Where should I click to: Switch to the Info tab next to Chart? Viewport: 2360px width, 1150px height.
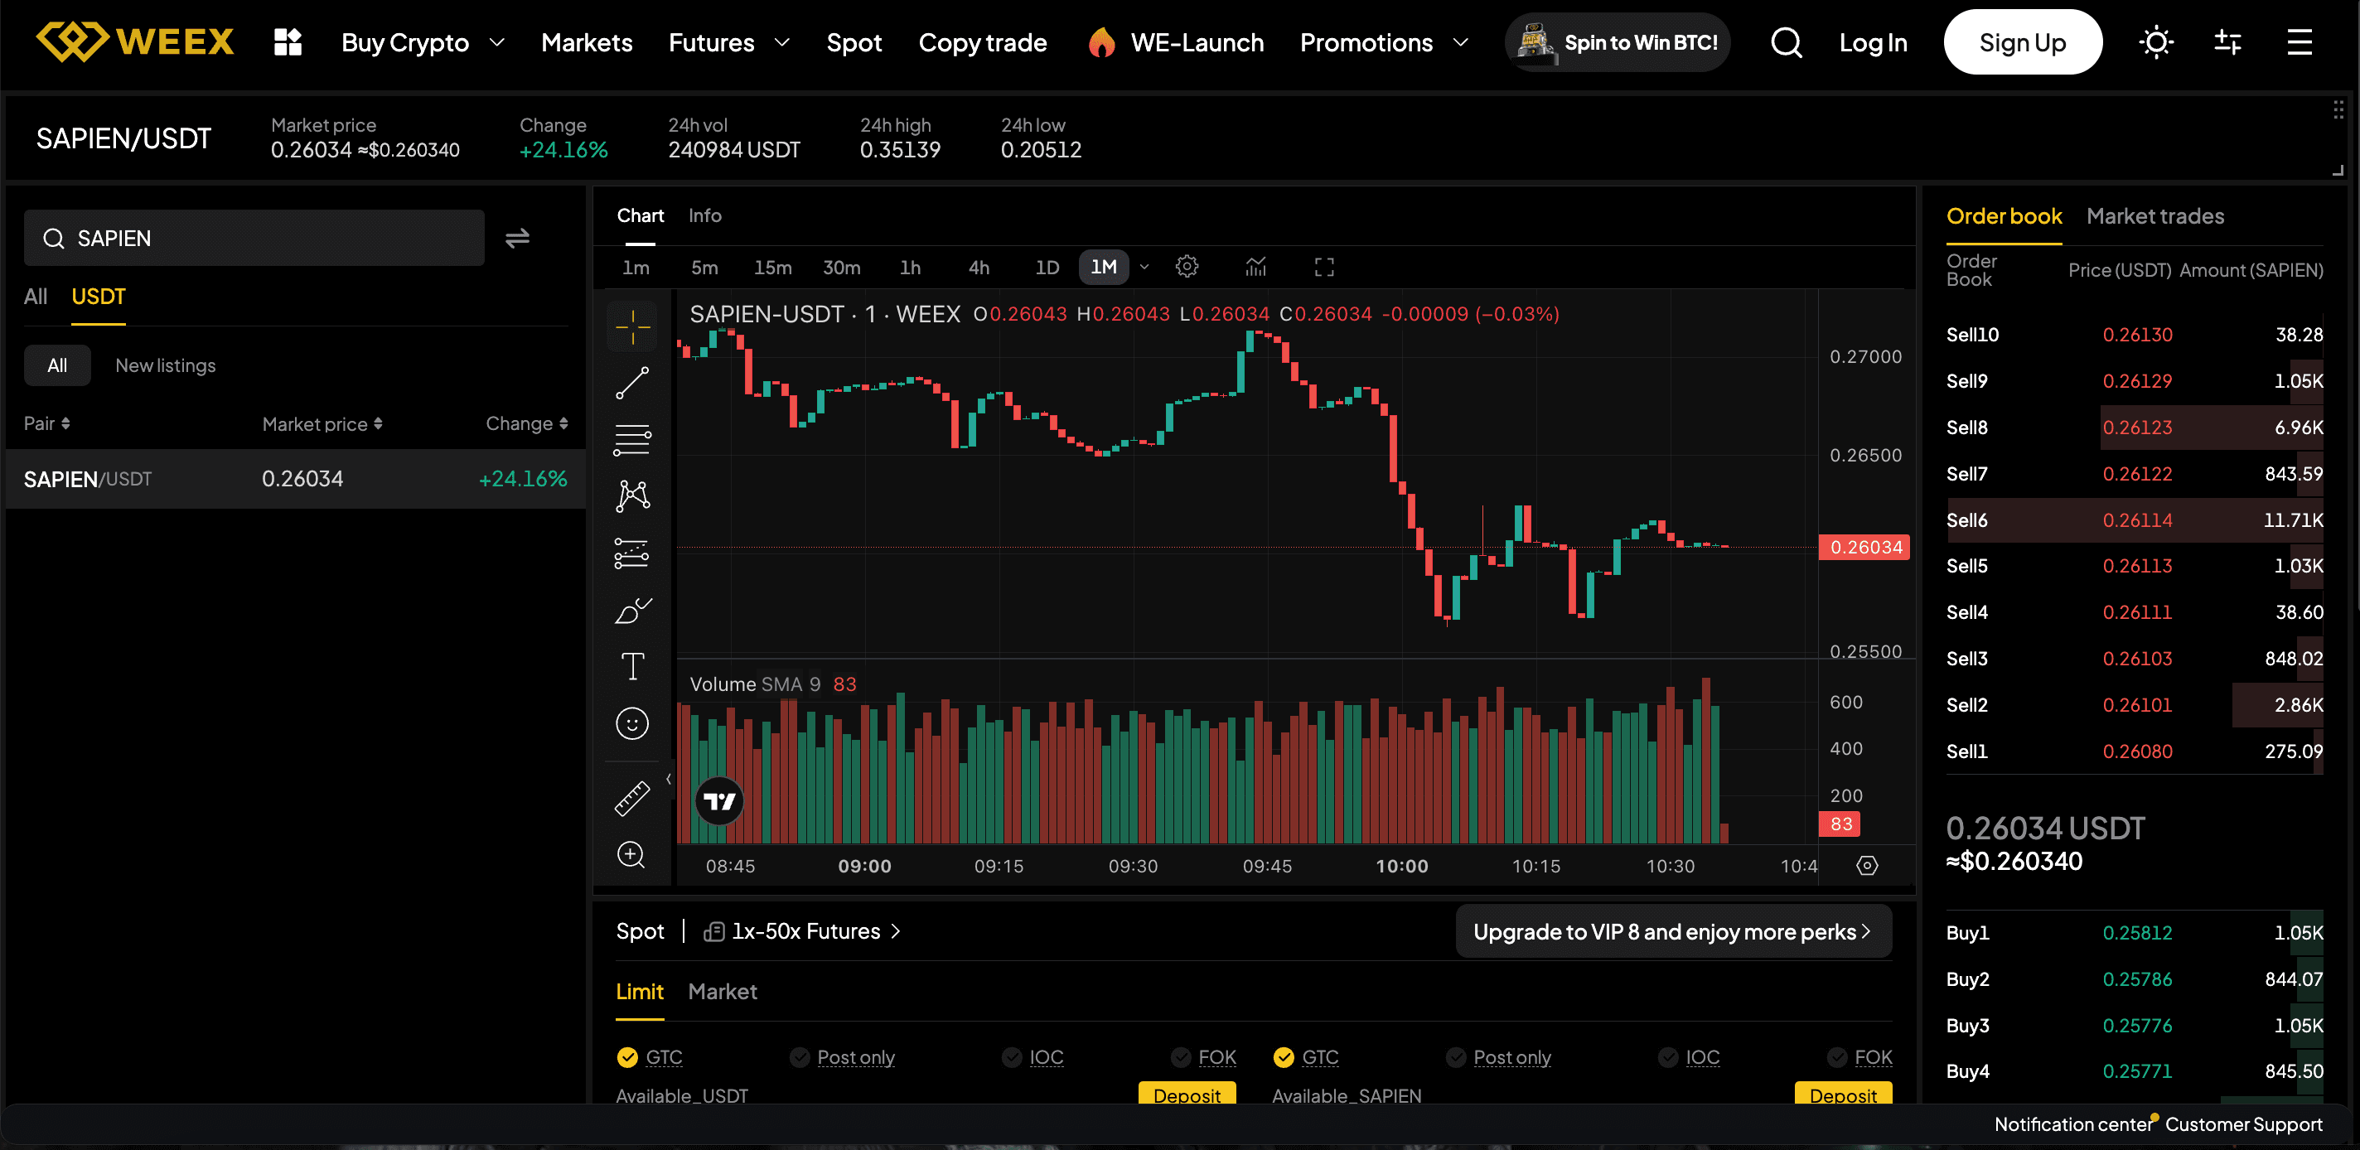(x=704, y=215)
